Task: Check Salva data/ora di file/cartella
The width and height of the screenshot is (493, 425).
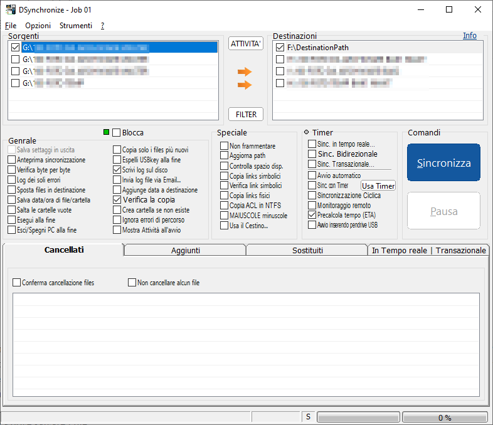Action: (12, 200)
